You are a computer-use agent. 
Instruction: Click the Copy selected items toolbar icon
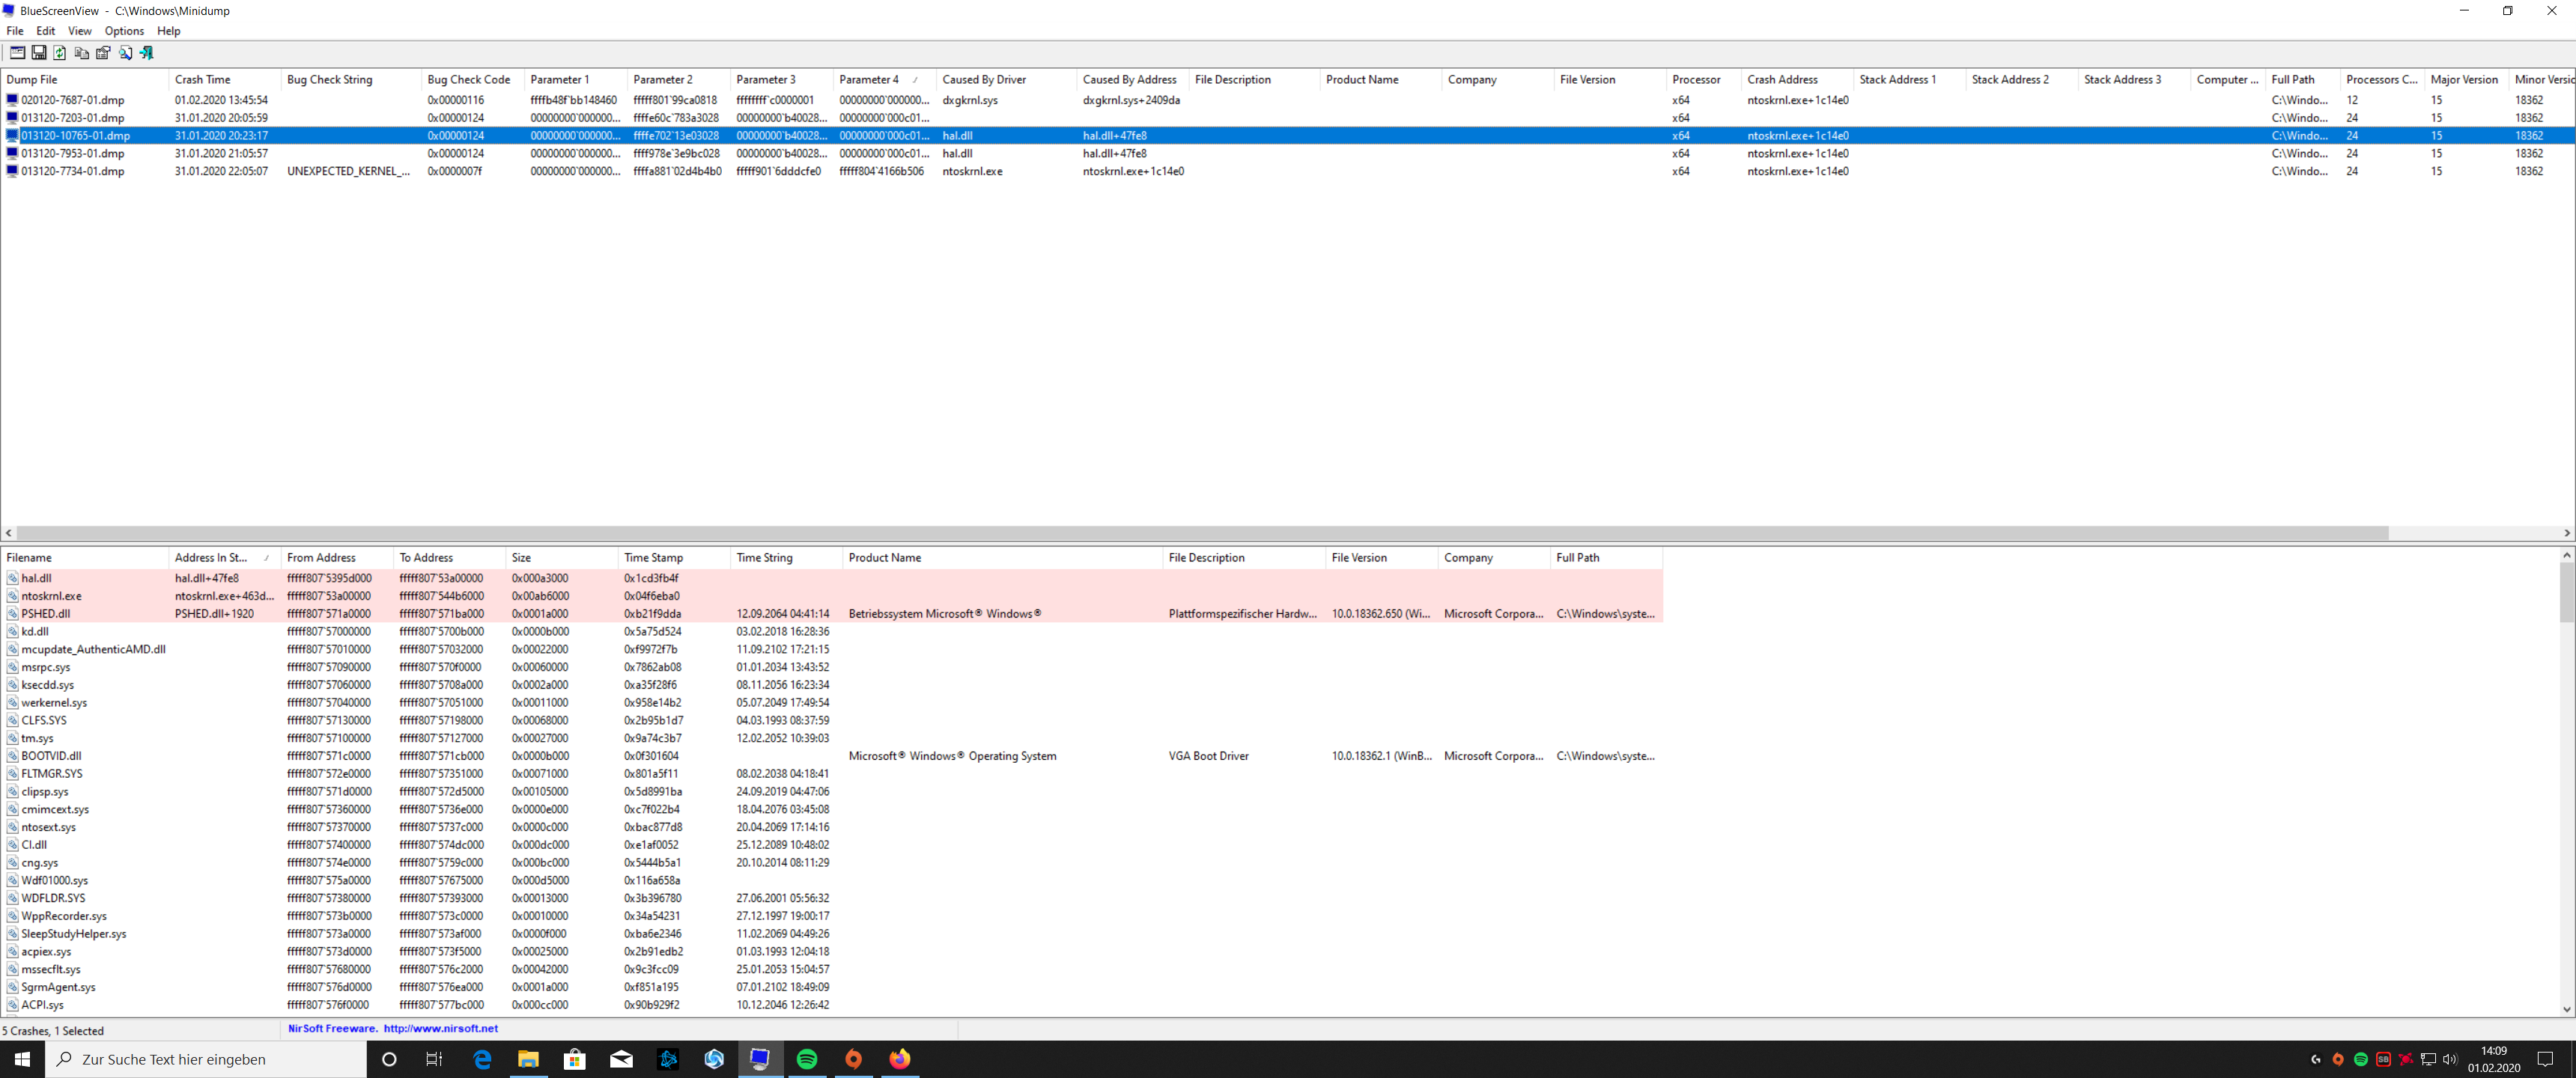[82, 53]
